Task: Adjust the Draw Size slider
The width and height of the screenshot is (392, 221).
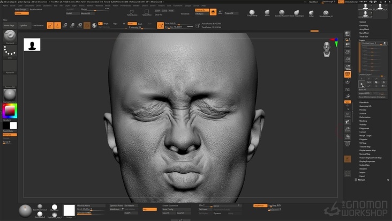Action: (179, 27)
